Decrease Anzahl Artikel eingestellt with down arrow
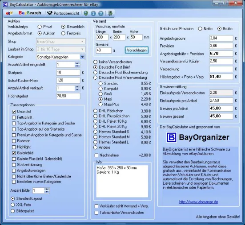 [x=77, y=66]
